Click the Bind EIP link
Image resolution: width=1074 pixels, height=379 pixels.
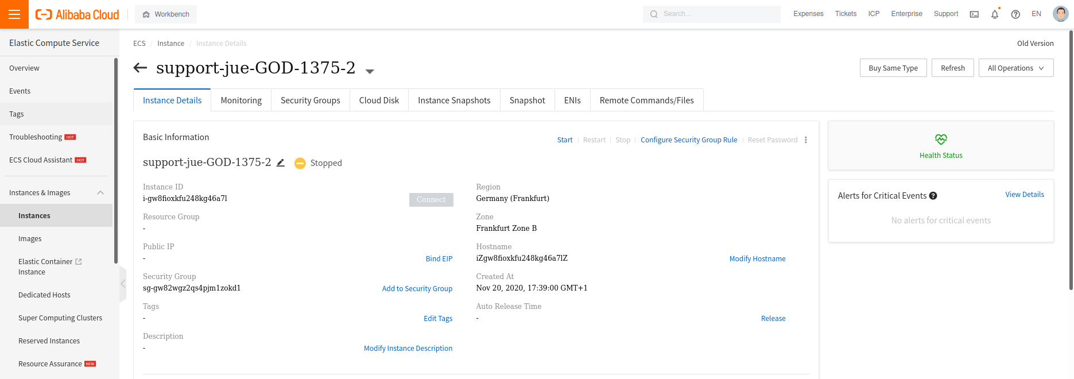(439, 259)
